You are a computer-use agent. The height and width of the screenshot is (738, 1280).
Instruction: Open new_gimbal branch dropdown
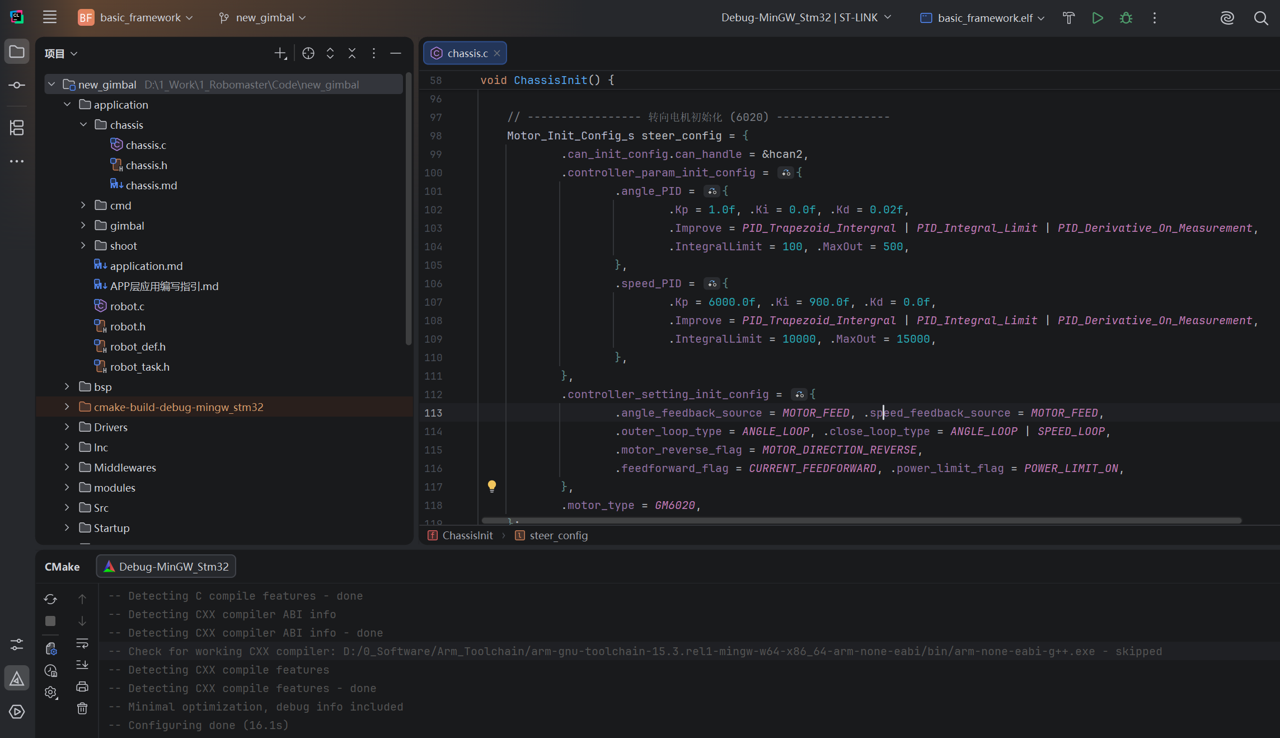pos(262,17)
